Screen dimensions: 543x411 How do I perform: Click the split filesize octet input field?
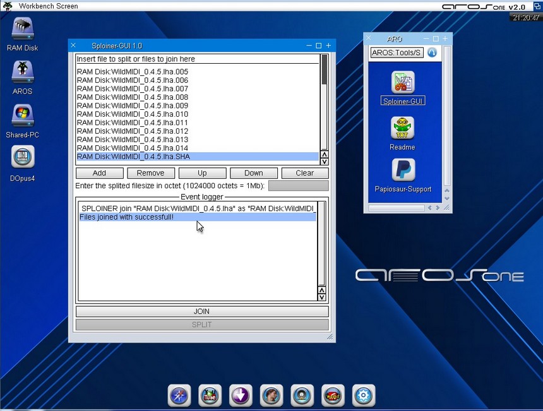pos(298,186)
